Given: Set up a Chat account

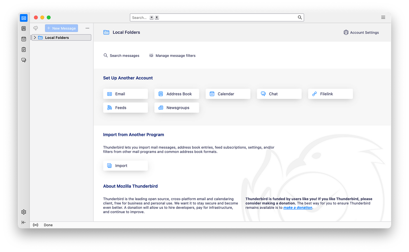Looking at the screenshot, I should [279, 94].
